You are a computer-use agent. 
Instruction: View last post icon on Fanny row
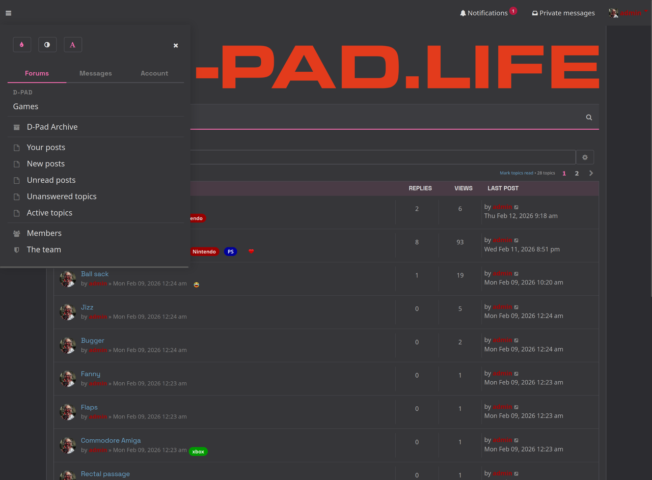coord(517,374)
